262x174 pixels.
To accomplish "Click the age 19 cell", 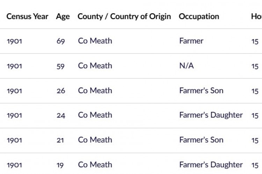I will (x=61, y=165).
